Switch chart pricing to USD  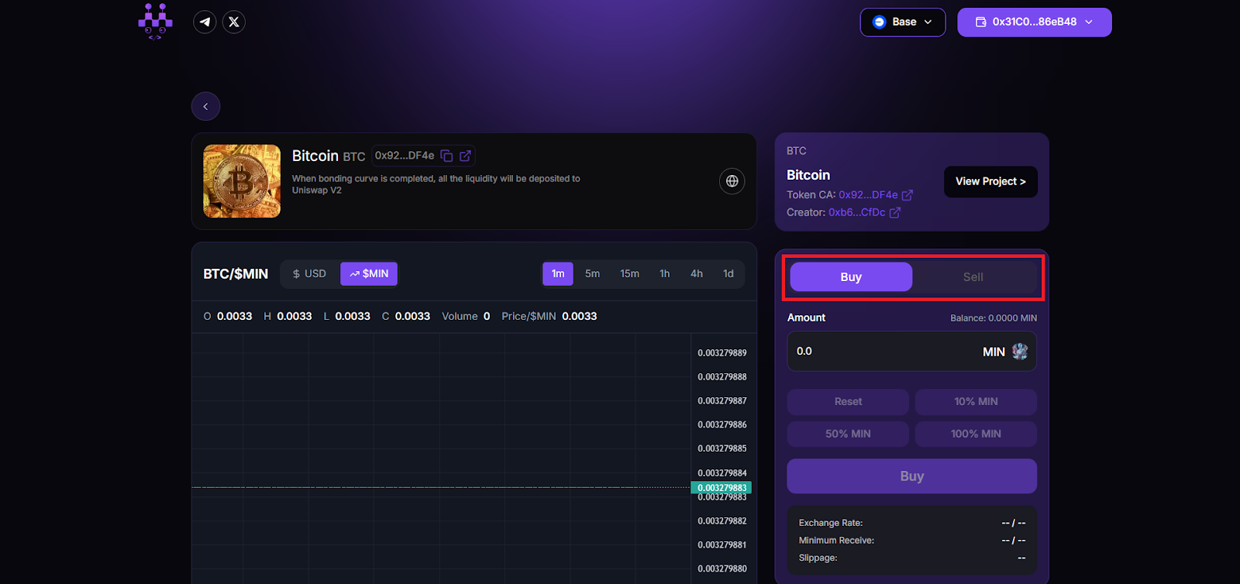[x=309, y=273]
